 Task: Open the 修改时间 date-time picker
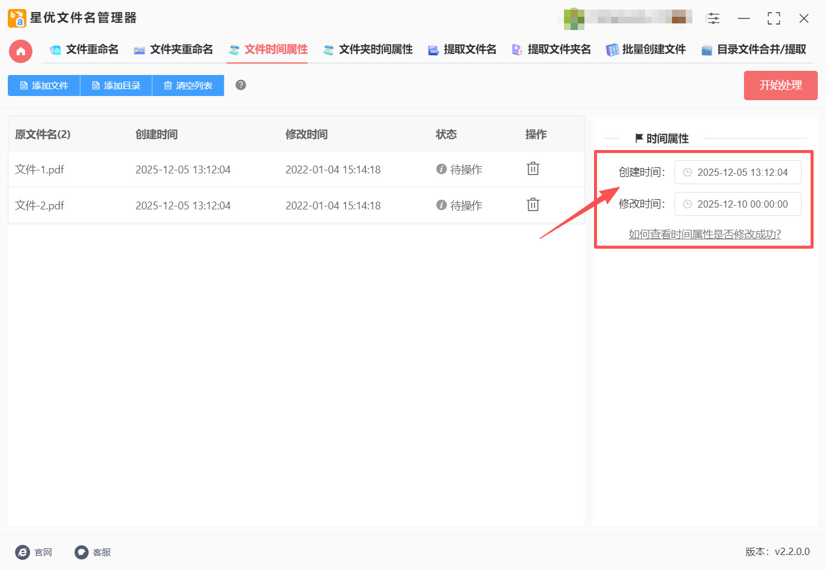click(x=744, y=204)
